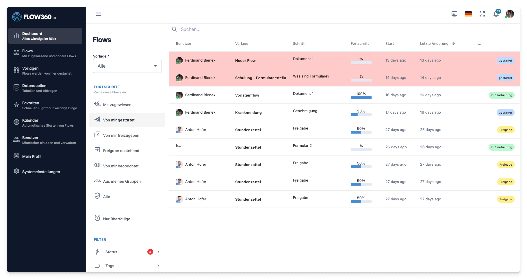Open Vorlagen in the sidebar
527x279 pixels.
(x=30, y=71)
